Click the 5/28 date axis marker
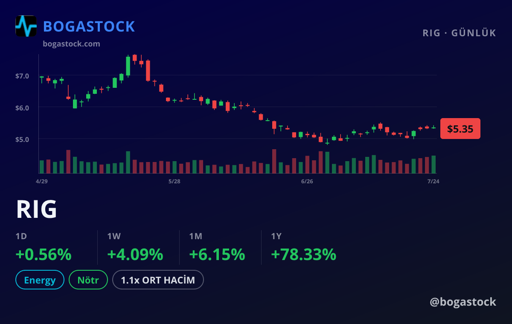Viewport: 512px width, 324px height. click(174, 181)
